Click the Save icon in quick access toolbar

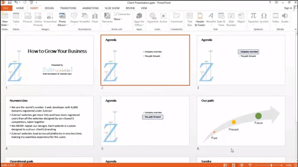9,2
